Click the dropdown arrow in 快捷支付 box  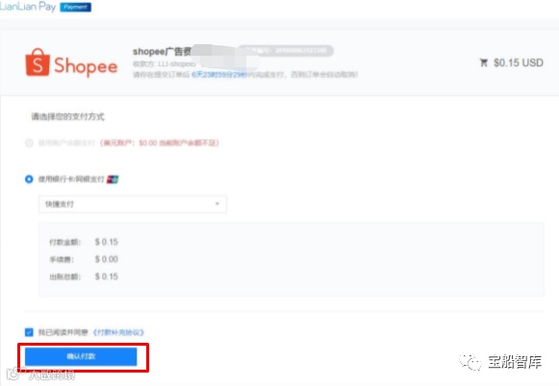[217, 204]
